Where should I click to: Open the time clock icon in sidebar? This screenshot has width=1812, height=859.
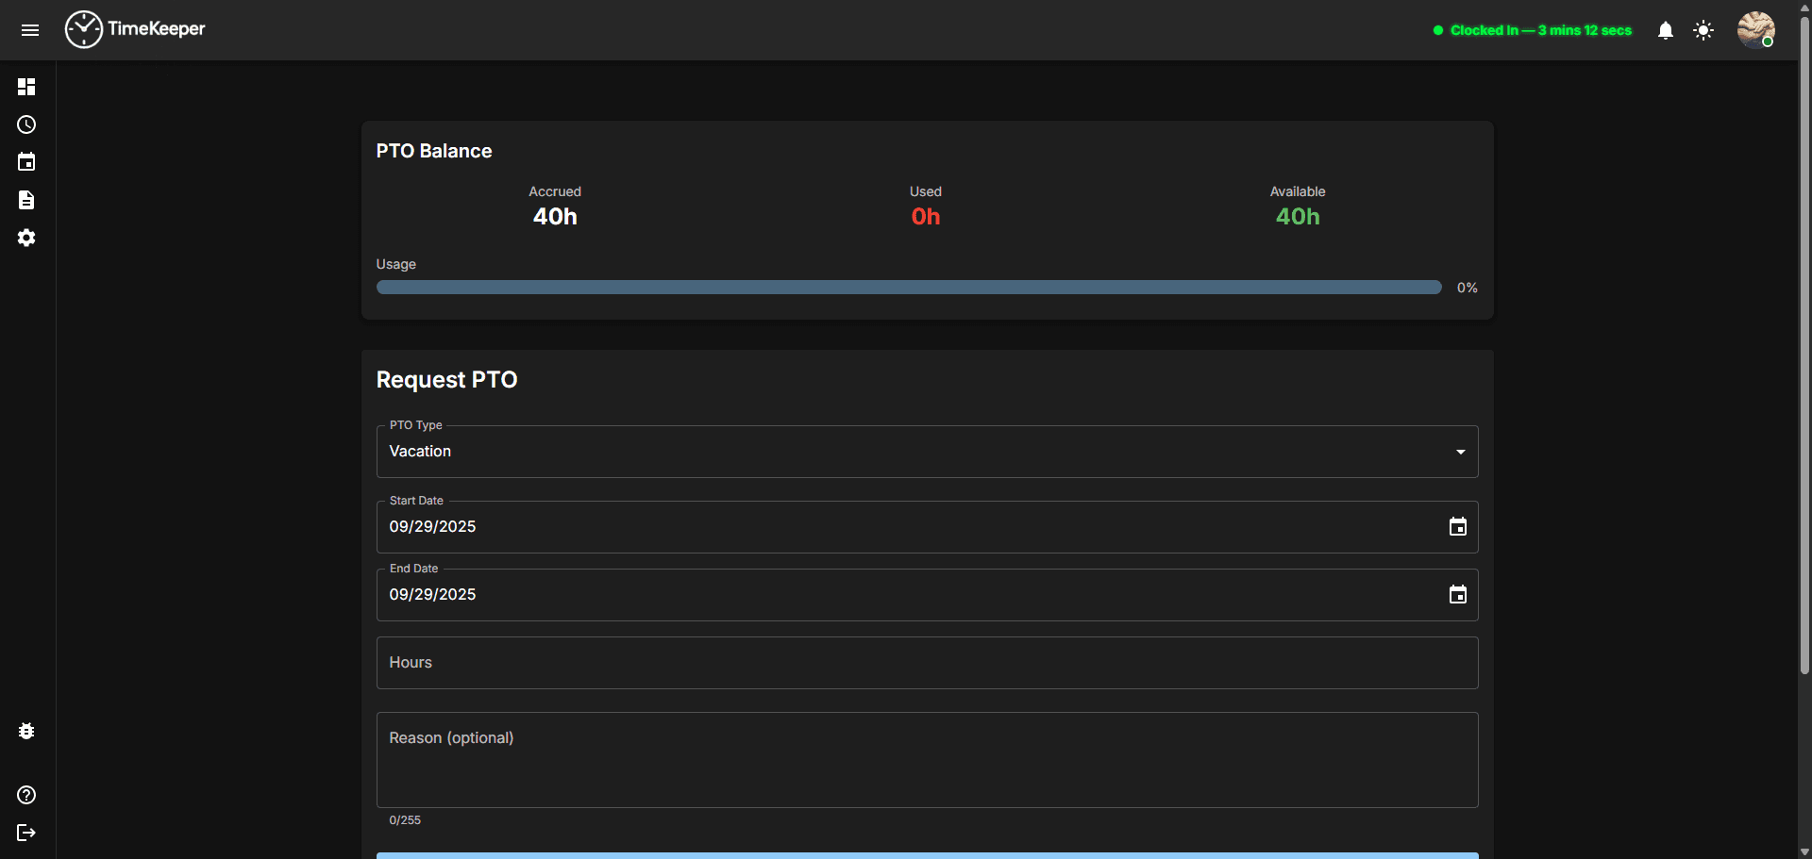coord(26,124)
